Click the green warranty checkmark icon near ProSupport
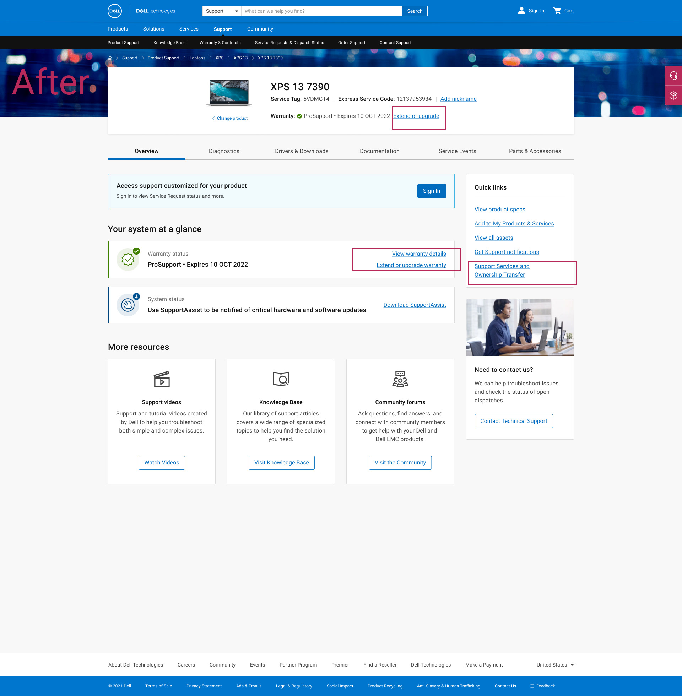This screenshot has width=682, height=696. [299, 116]
